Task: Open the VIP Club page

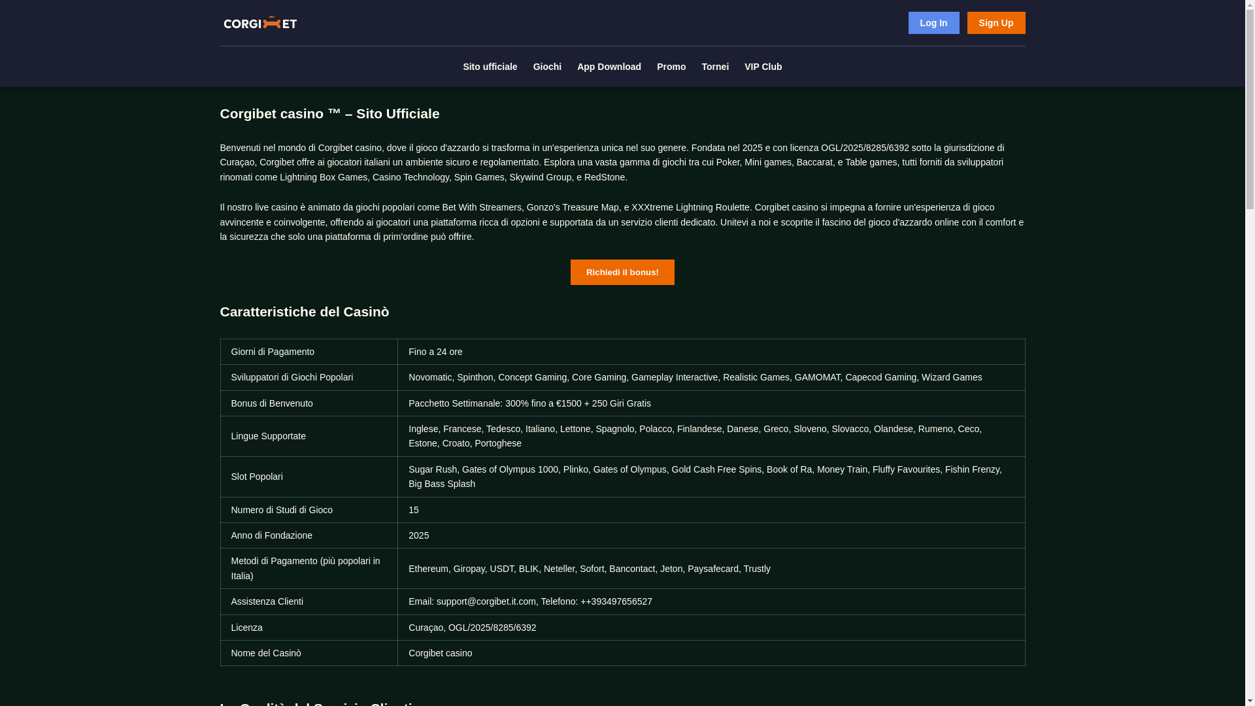Action: (763, 67)
